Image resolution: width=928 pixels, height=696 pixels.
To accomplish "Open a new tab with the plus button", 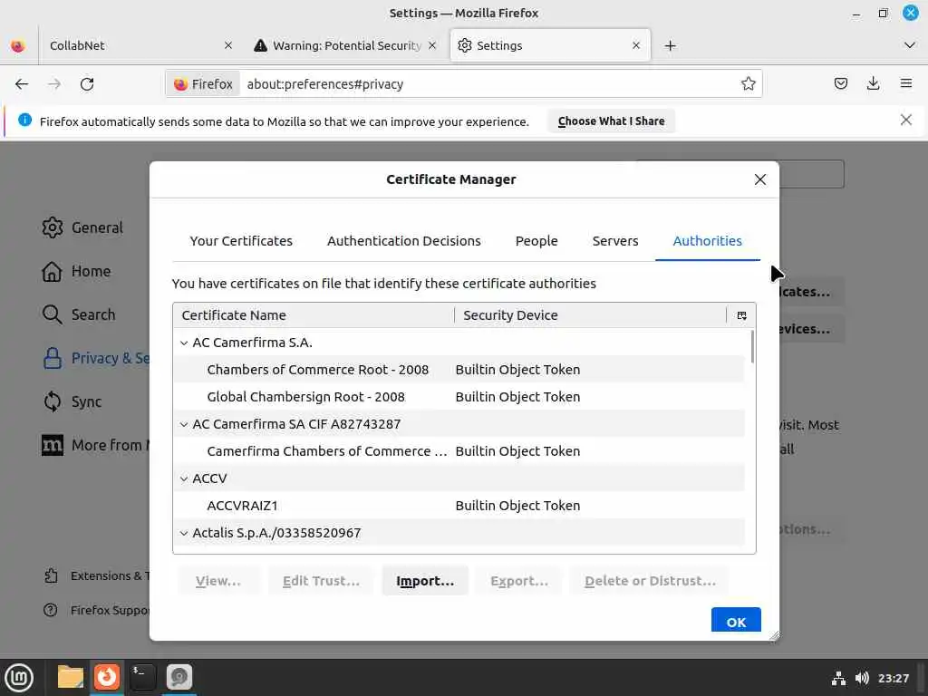I will [x=670, y=45].
